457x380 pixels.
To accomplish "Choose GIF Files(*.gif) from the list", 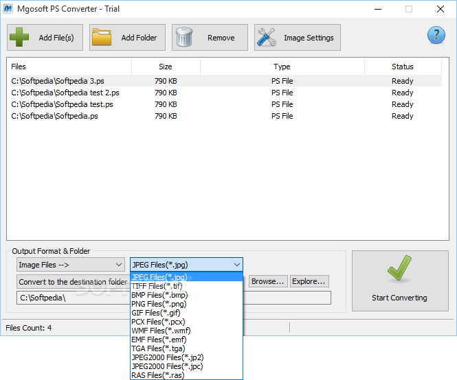I will click(186, 313).
